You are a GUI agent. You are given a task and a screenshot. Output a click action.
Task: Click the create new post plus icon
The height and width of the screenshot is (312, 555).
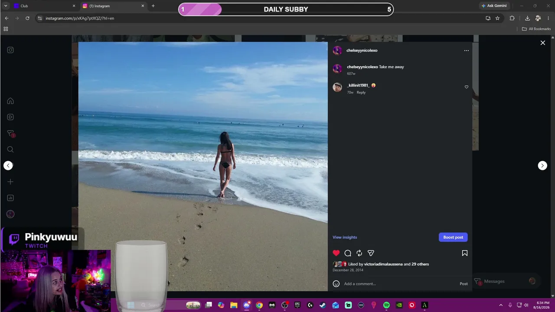coord(10,182)
